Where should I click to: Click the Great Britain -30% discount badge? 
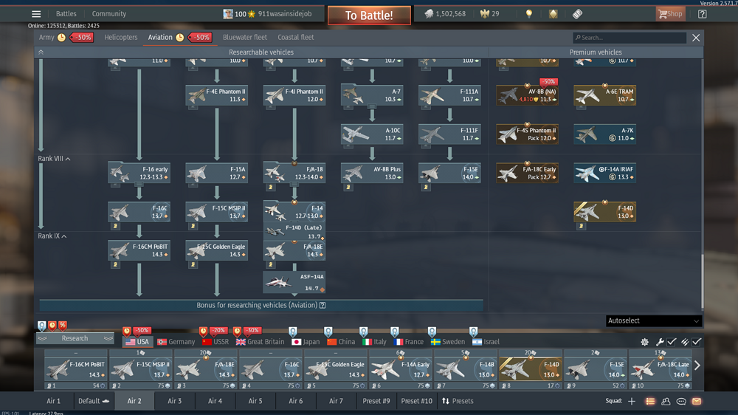[252, 330]
